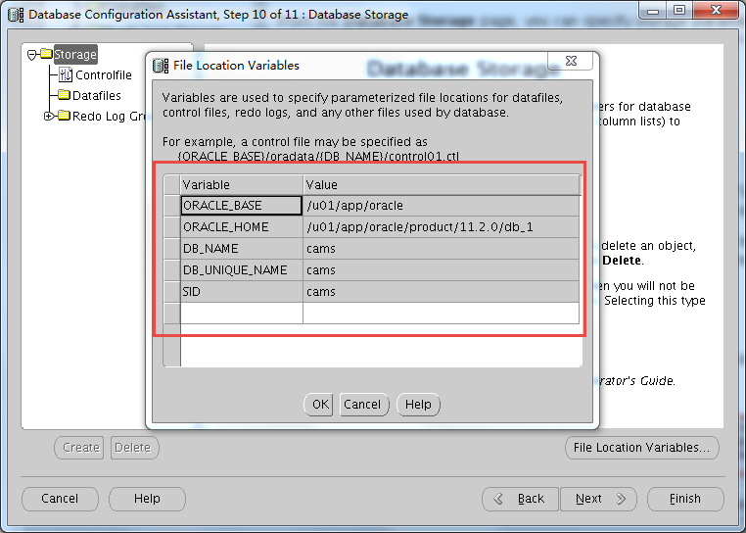Select the Datafiles folder icon

click(65, 95)
